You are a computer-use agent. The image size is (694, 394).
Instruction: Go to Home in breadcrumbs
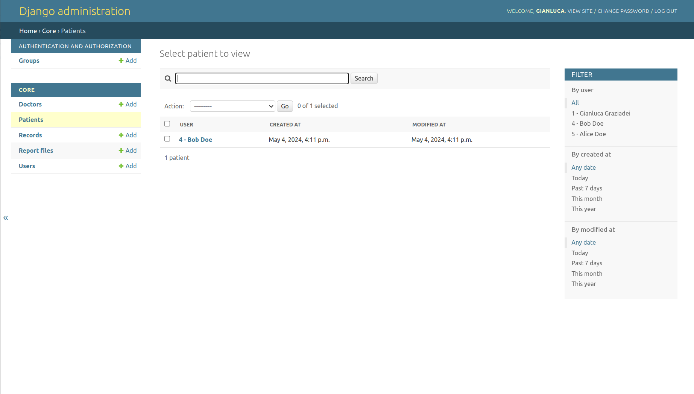28,31
